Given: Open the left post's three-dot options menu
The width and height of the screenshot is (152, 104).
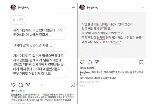Looking at the screenshot, I should tap(73, 7).
